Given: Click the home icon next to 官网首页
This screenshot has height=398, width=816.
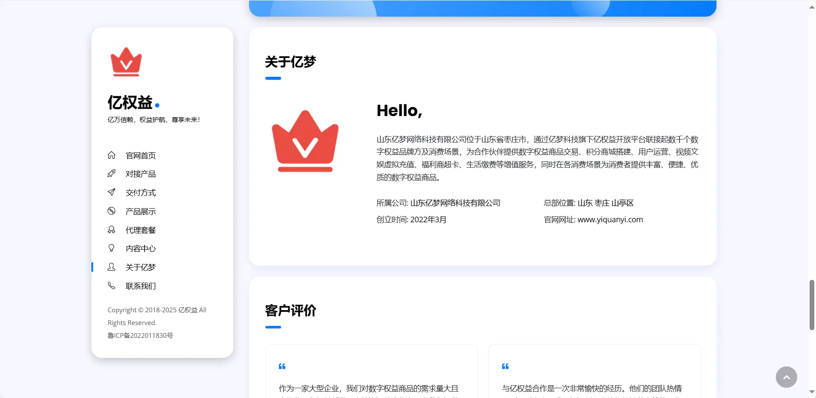Looking at the screenshot, I should (112, 155).
